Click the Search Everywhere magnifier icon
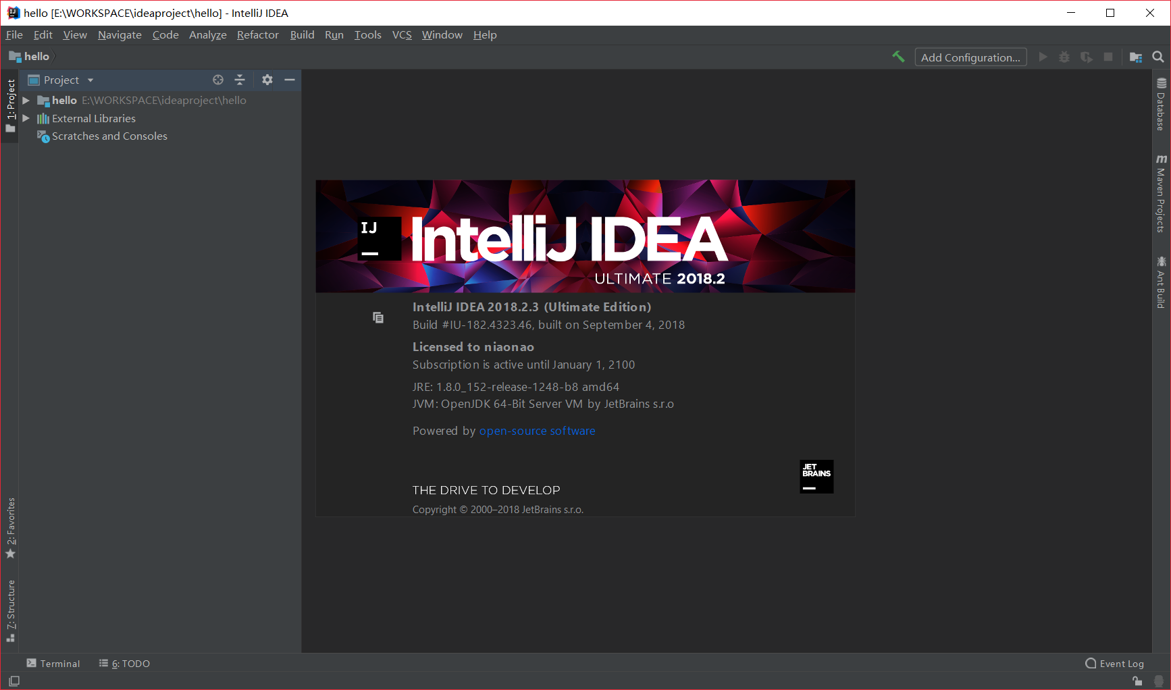 (1158, 57)
